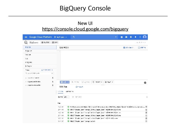
Task: Click the bigquery-public-data project name
Action: [34, 82]
